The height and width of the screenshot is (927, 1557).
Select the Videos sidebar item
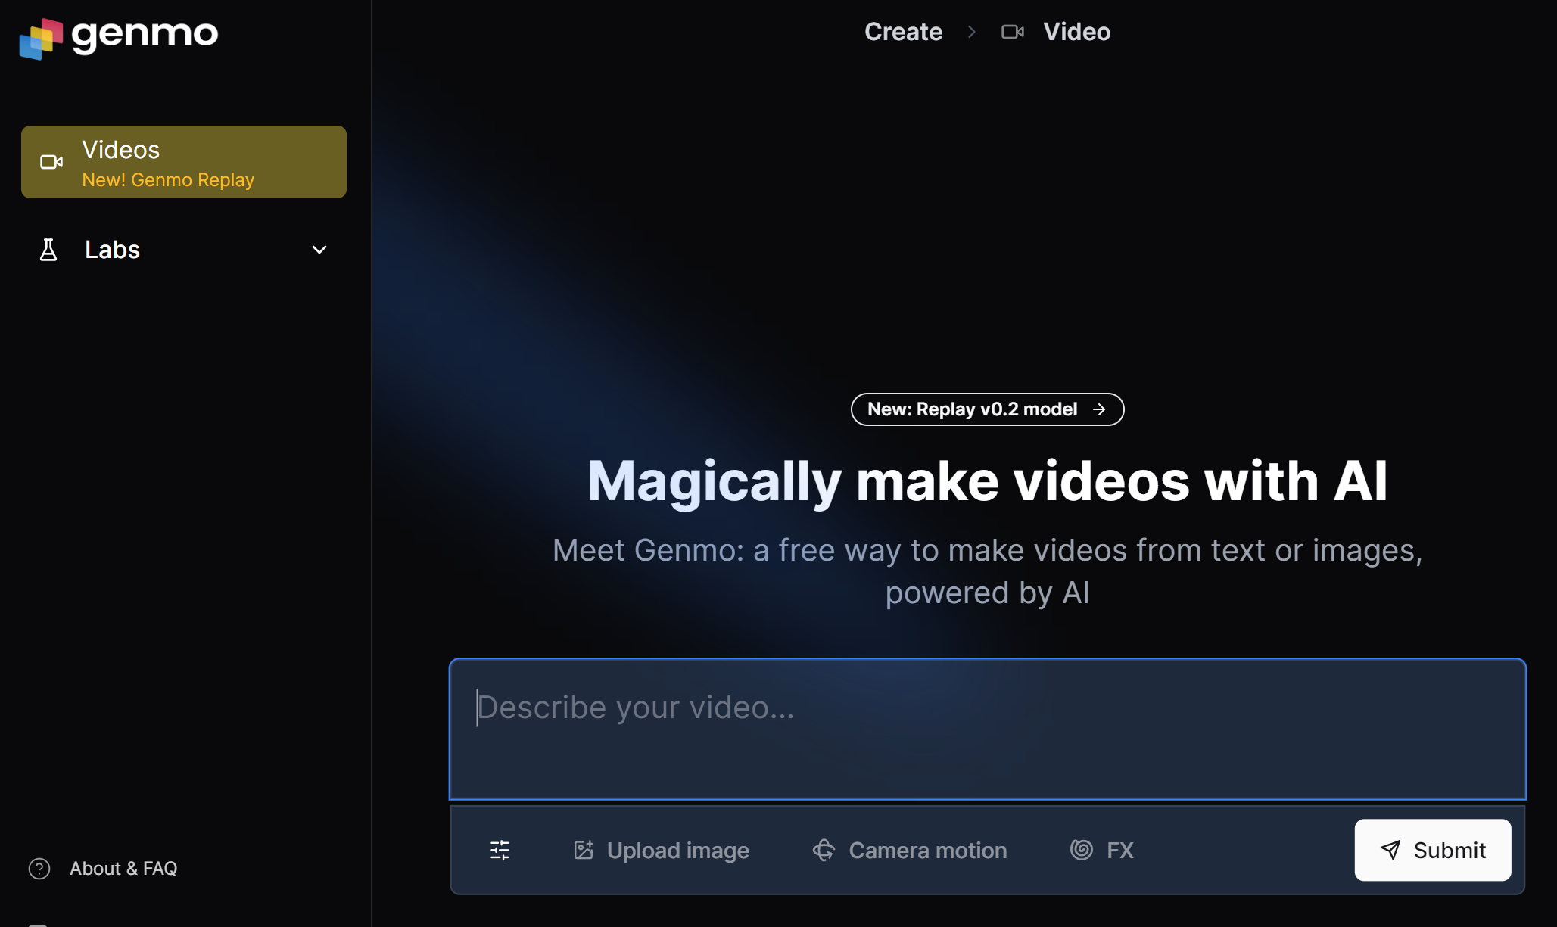tap(183, 162)
